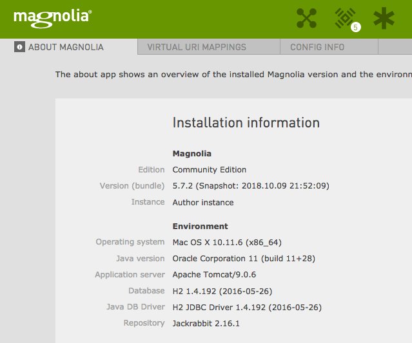
Task: Click the Instance label
Action: (x=148, y=202)
